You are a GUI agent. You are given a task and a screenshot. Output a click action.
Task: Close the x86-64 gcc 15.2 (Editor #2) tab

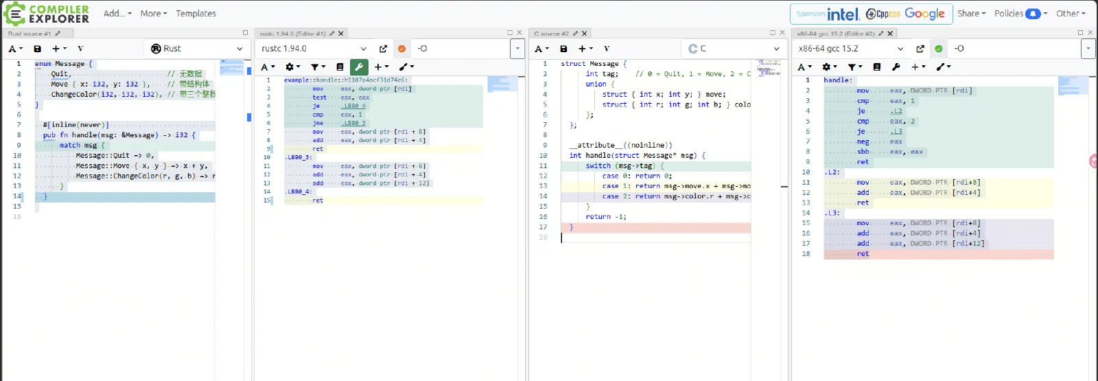coord(890,33)
